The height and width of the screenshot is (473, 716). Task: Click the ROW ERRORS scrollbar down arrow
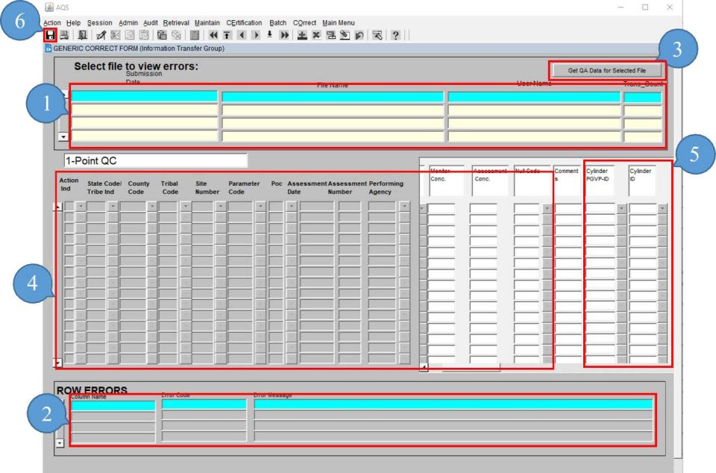pos(60,442)
